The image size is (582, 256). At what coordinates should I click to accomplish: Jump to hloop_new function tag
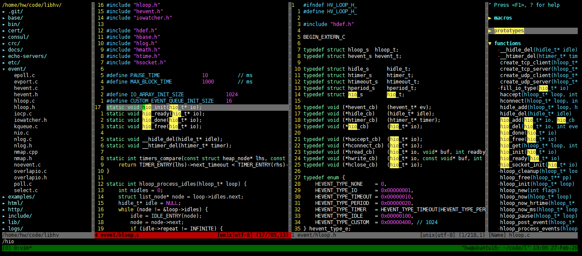point(530,190)
